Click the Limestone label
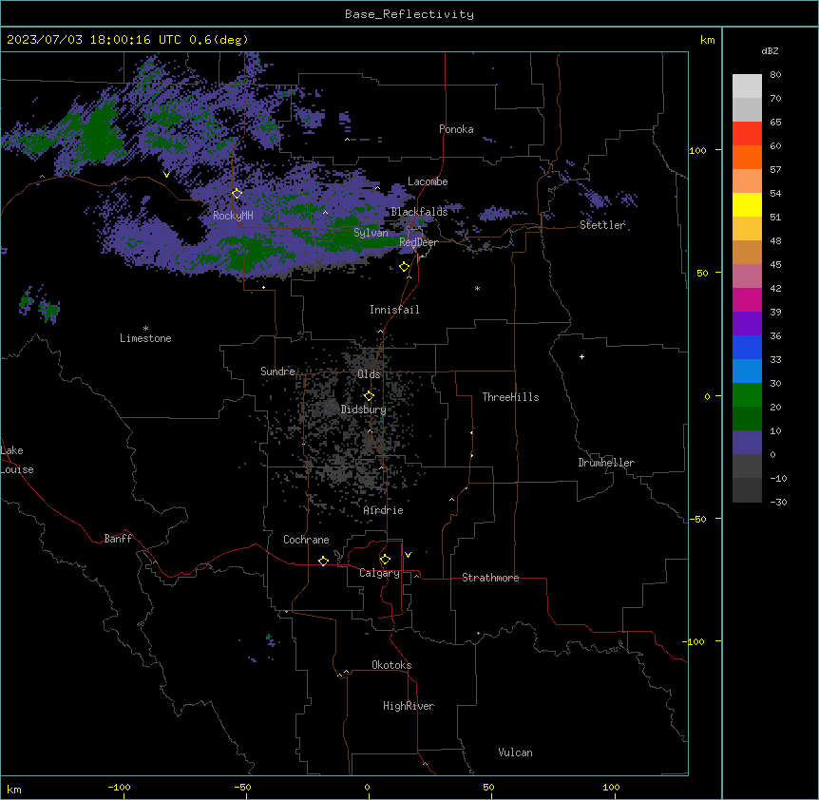 click(x=145, y=338)
